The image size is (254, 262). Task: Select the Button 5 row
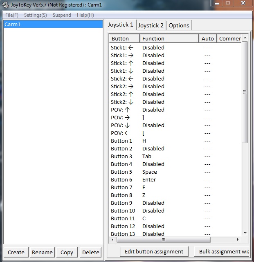(175, 172)
